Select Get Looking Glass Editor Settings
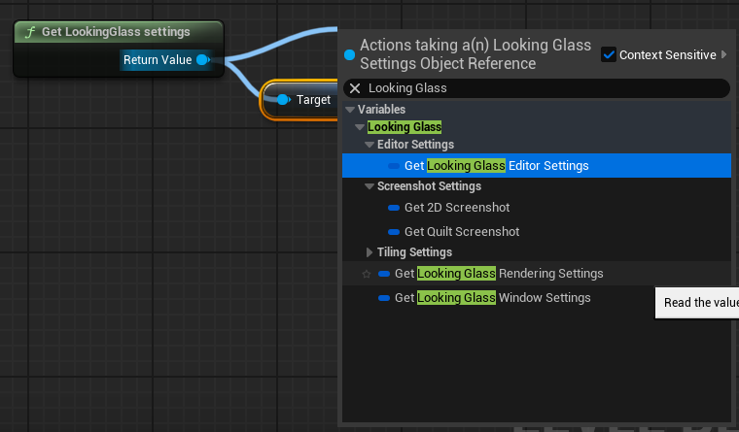 496,166
